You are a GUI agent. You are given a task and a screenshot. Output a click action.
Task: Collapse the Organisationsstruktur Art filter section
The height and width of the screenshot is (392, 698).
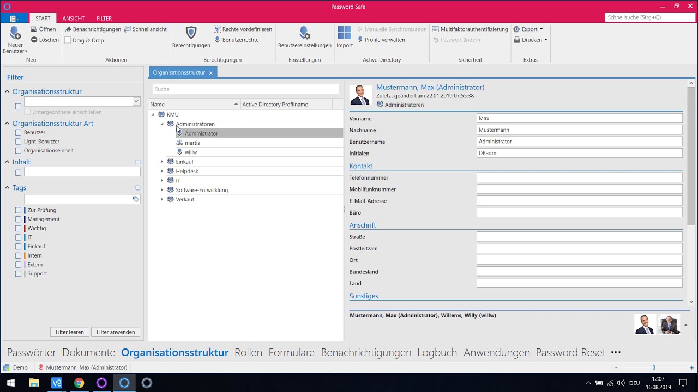coord(8,124)
